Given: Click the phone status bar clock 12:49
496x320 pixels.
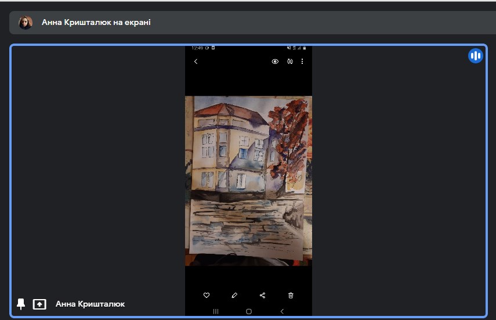Looking at the screenshot, I should click(197, 48).
